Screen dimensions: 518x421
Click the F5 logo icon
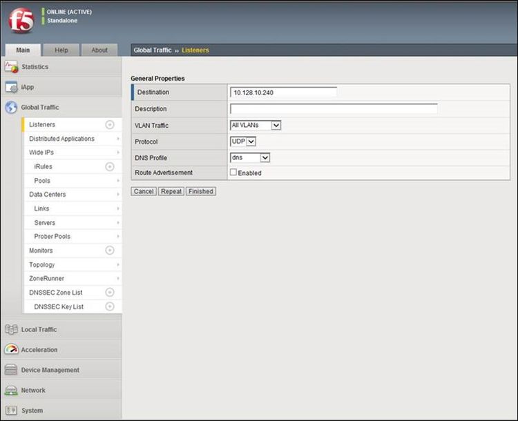coord(21,21)
